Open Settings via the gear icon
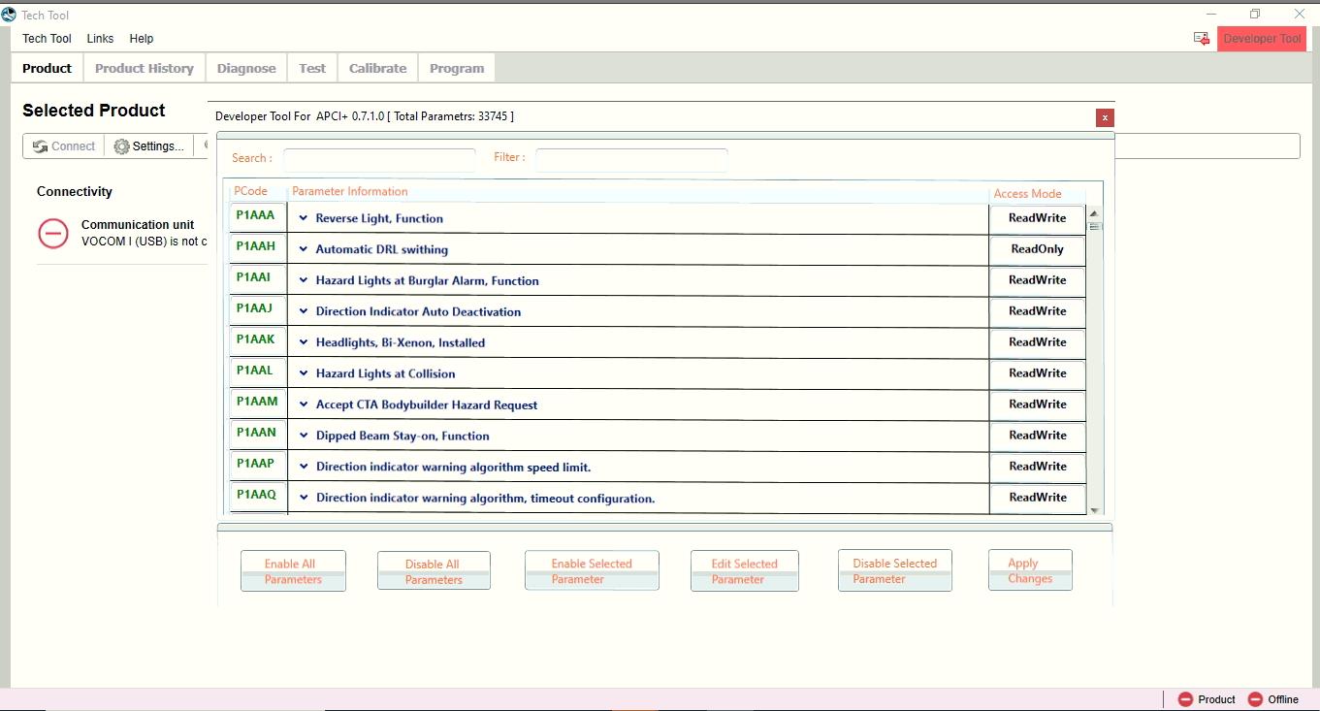Viewport: 1320px width, 711px height. (121, 145)
